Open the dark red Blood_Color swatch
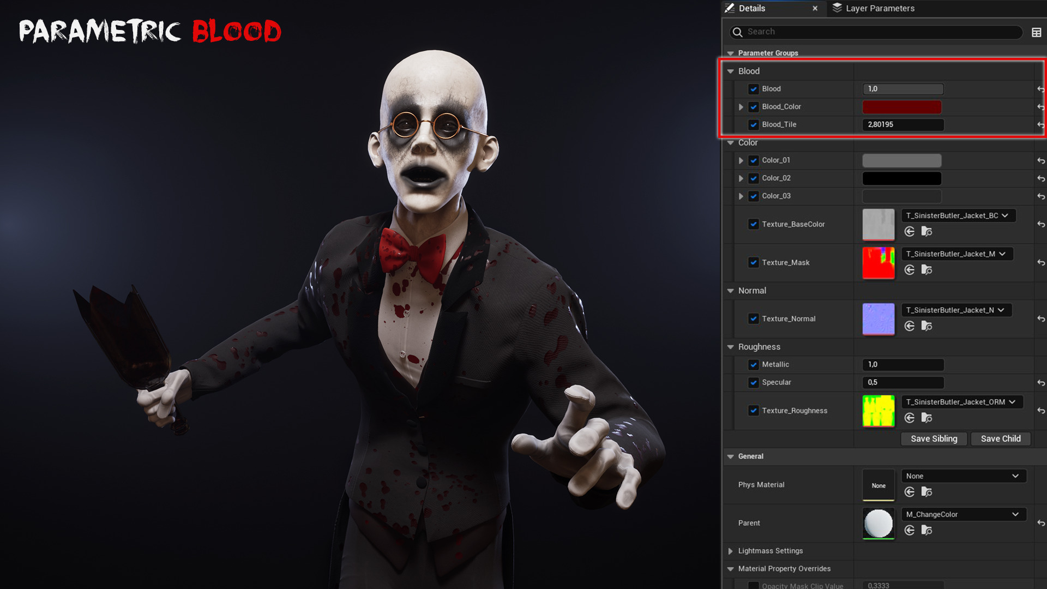The height and width of the screenshot is (589, 1047). [901, 107]
